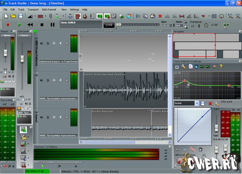Expand the Default preset dropdown

197,103
